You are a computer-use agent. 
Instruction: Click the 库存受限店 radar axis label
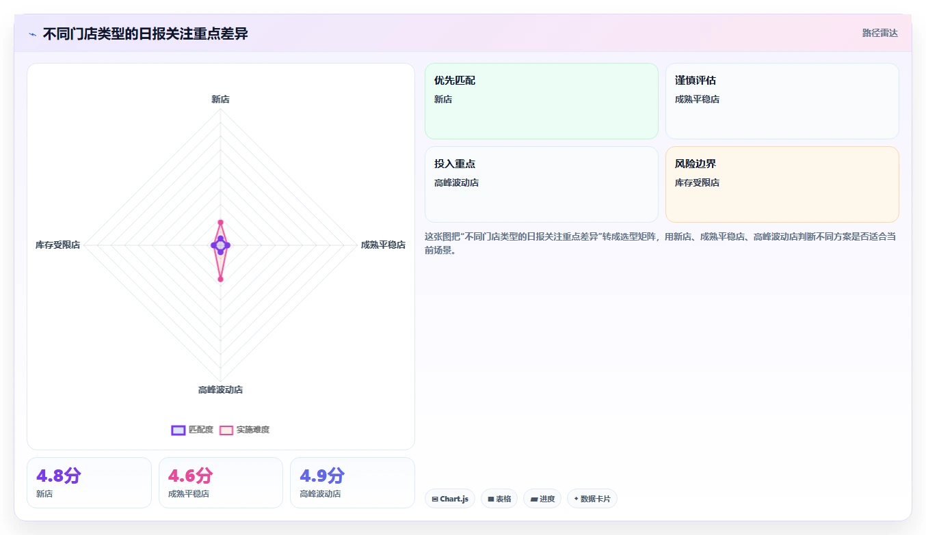(57, 245)
